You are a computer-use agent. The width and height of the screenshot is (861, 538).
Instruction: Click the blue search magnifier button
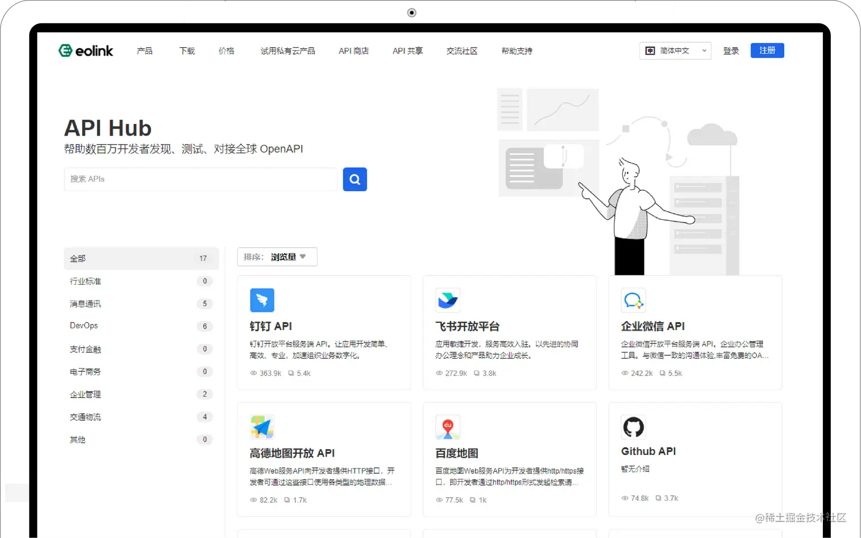pyautogui.click(x=354, y=179)
